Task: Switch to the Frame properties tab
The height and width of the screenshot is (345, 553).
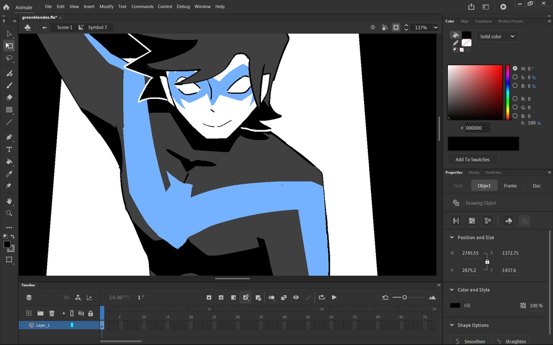Action: [510, 186]
